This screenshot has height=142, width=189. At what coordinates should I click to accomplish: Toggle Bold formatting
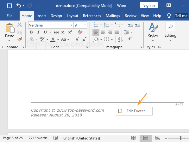(31, 32)
